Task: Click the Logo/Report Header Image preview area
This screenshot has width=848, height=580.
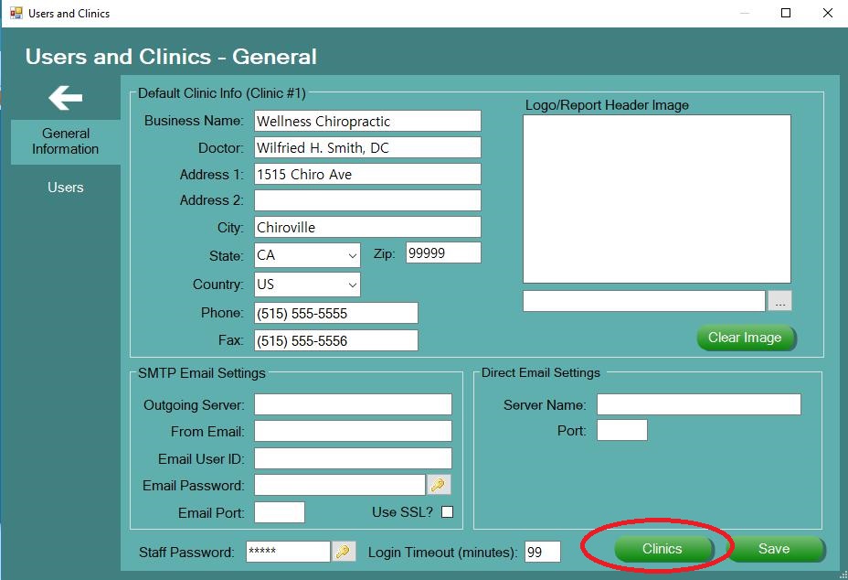Action: 656,198
